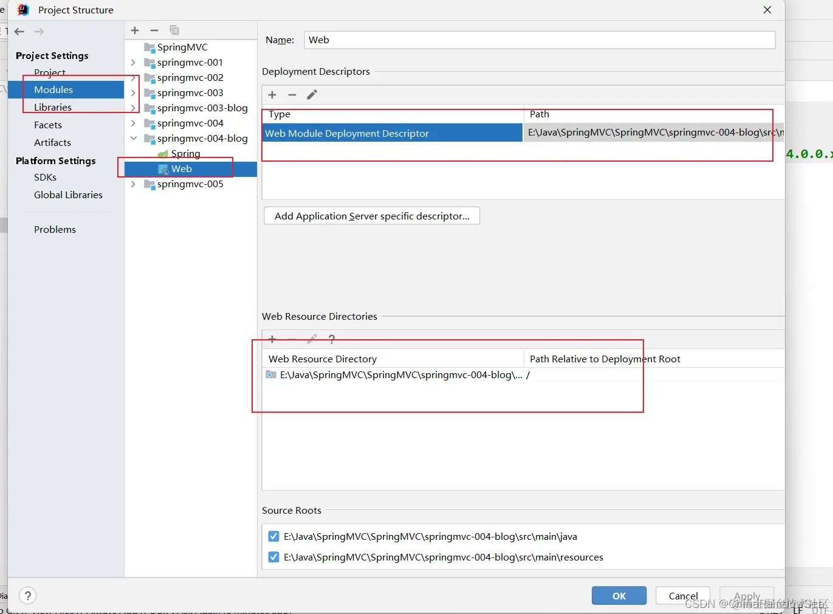Select the Web facet in module tree
This screenshot has height=614, width=833.
coord(181,168)
